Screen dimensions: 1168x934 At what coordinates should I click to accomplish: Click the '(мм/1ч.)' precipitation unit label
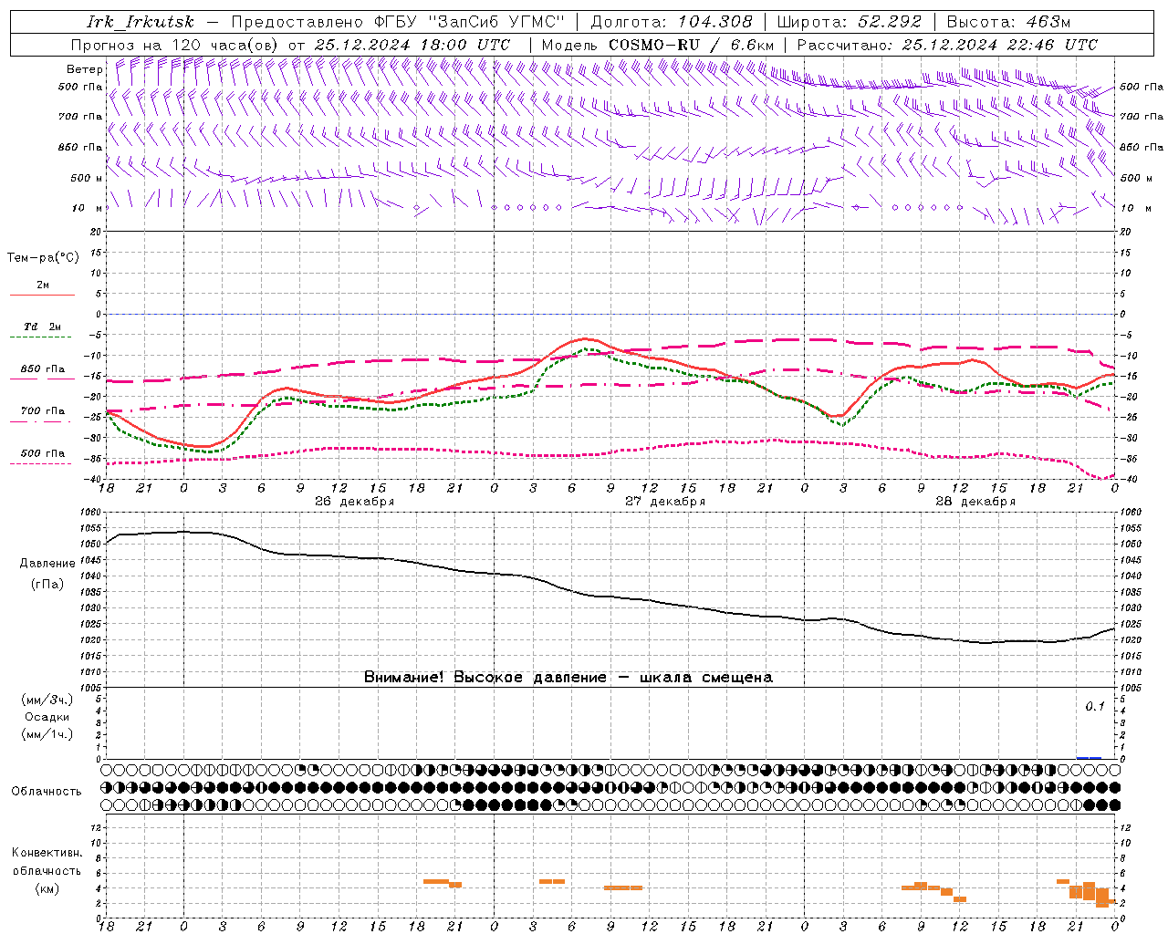[x=47, y=734]
